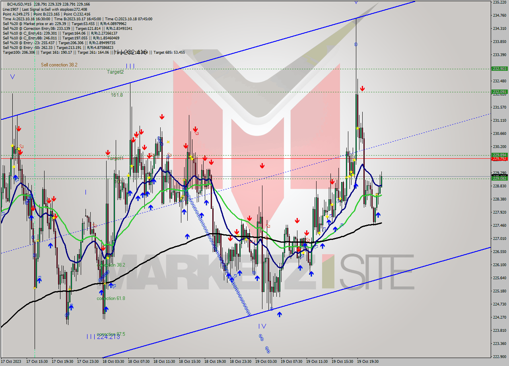The height and width of the screenshot is (366, 509).
Task: Select the '19 Oct 03:30' time axis label
Action: pyautogui.click(x=266, y=362)
